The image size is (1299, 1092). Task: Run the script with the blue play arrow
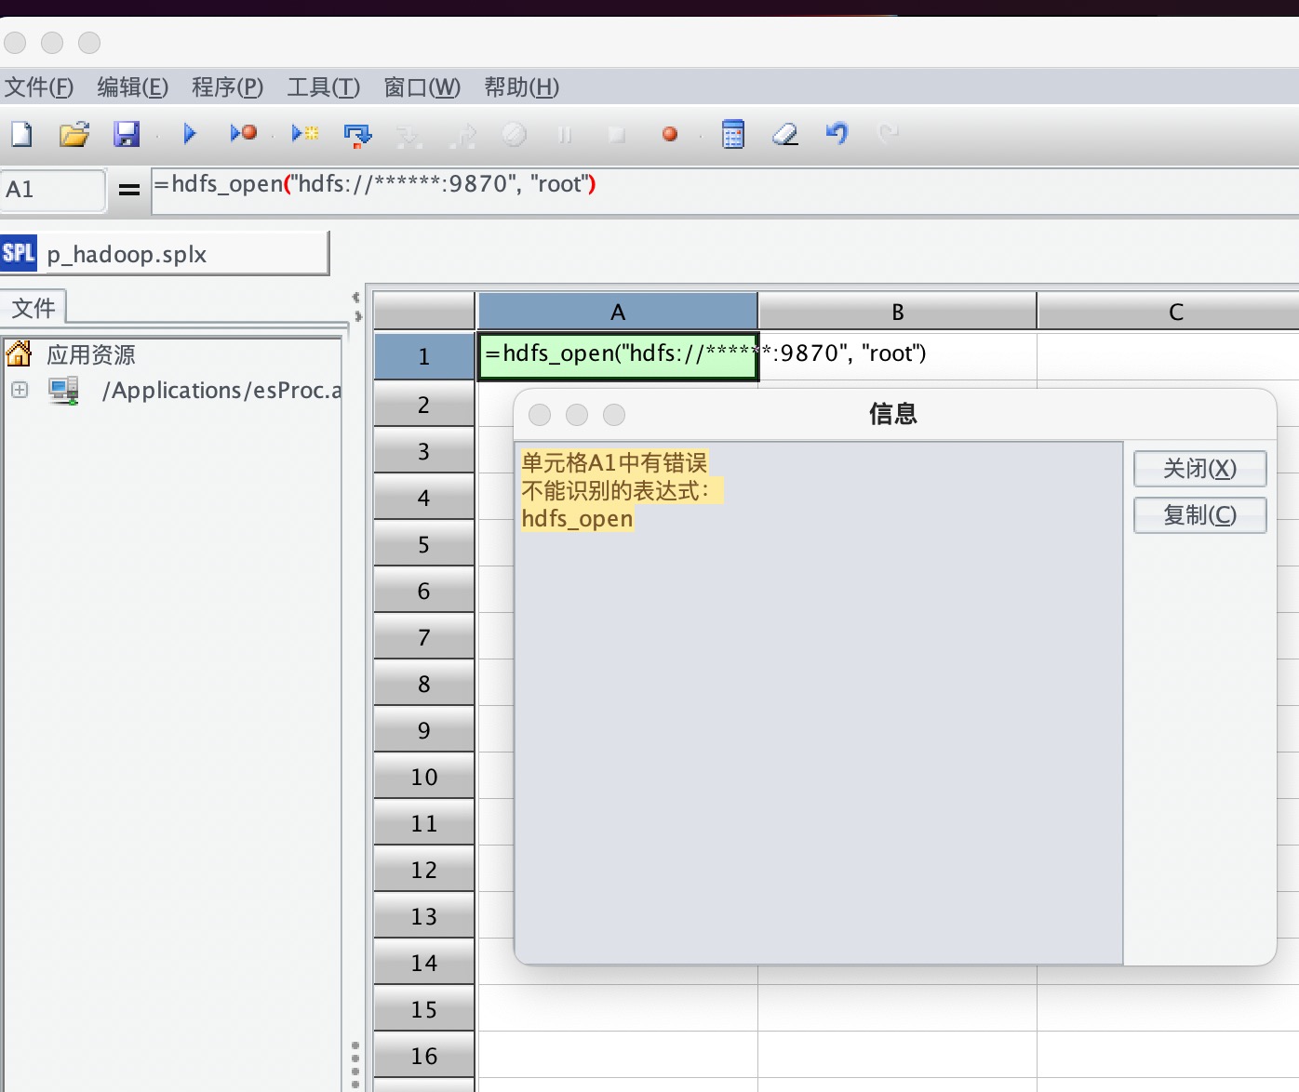pos(190,134)
